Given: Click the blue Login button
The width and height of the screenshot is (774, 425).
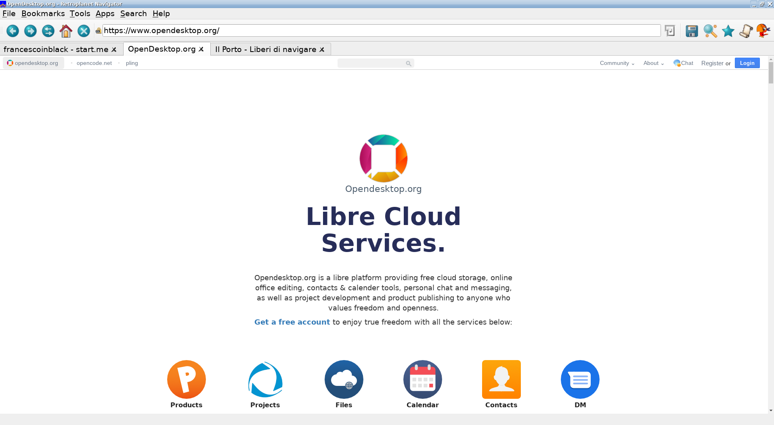Looking at the screenshot, I should click(x=747, y=63).
